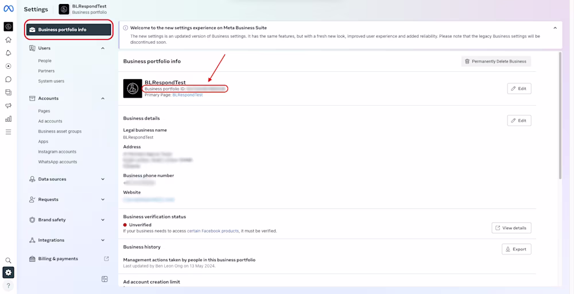Open the BLRespondTest primary page link
The image size is (574, 294).
pos(188,95)
